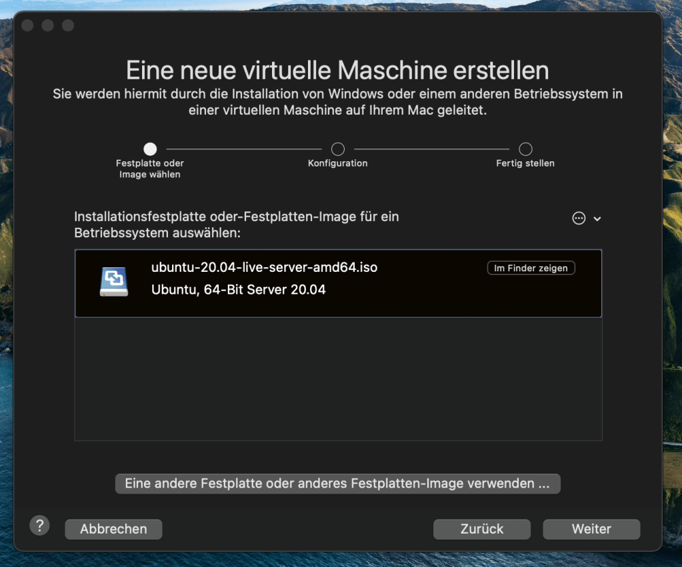Image resolution: width=682 pixels, height=567 pixels.
Task: Click Im Finder zeigen button
Action: 531,268
